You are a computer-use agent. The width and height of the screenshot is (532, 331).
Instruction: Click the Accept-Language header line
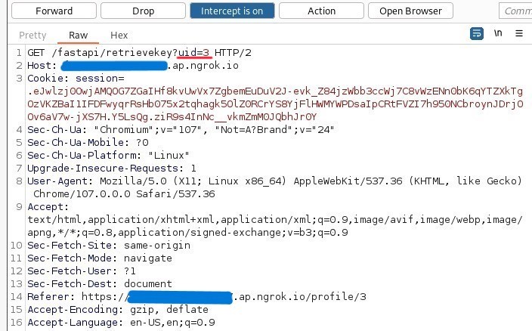point(121,323)
